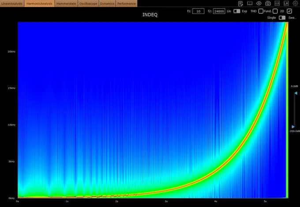Viewport: 300px width, 207px height.
Task: Click the lower -200.0dB range slider handle
Action: (293, 127)
